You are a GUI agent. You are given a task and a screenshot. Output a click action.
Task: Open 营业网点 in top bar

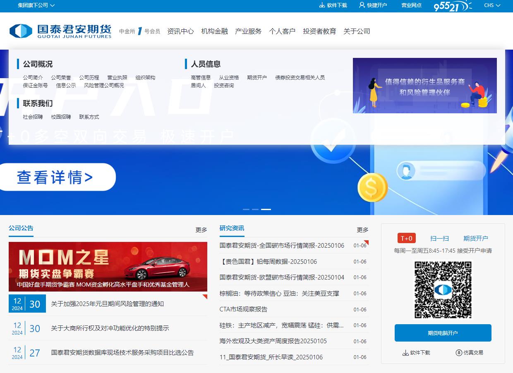pos(412,5)
